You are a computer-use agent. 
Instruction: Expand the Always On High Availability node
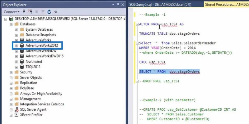11,94
